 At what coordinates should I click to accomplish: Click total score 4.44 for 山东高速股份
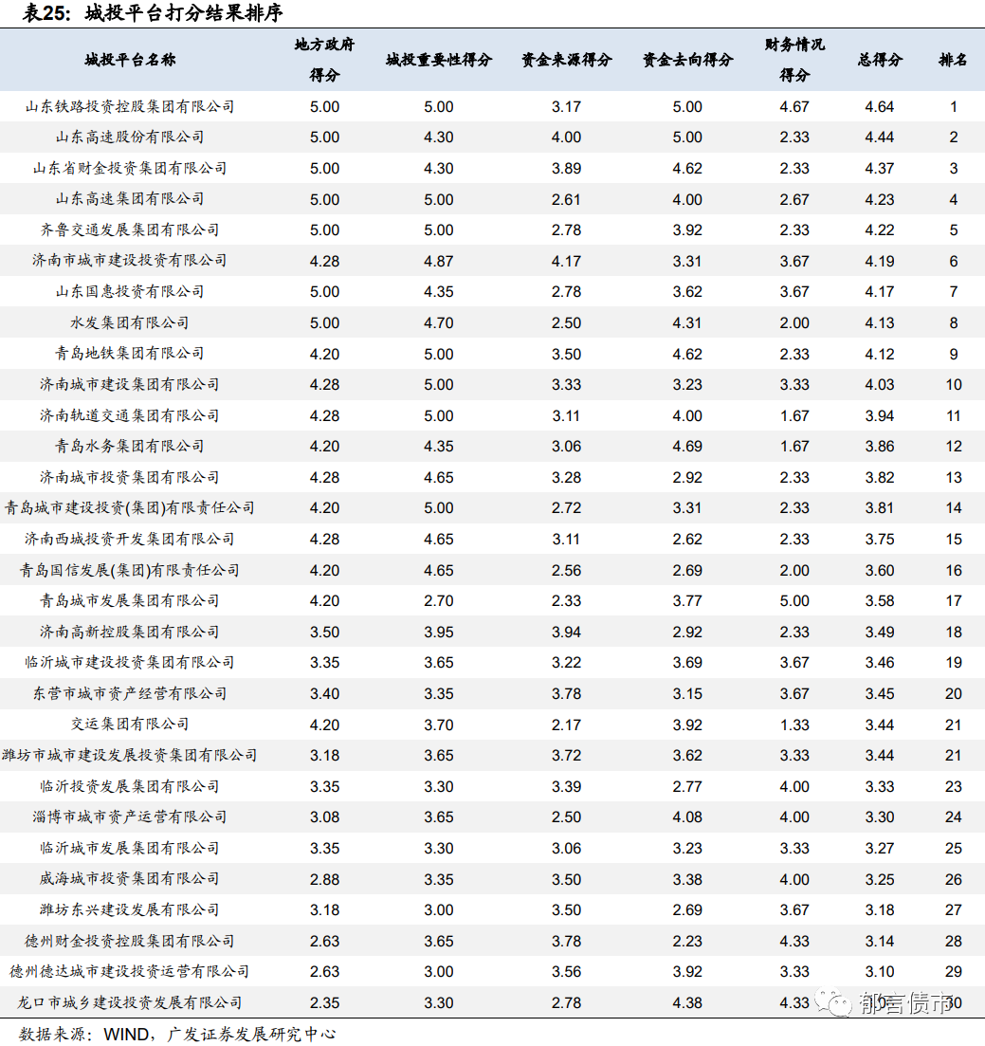pyautogui.click(x=880, y=138)
